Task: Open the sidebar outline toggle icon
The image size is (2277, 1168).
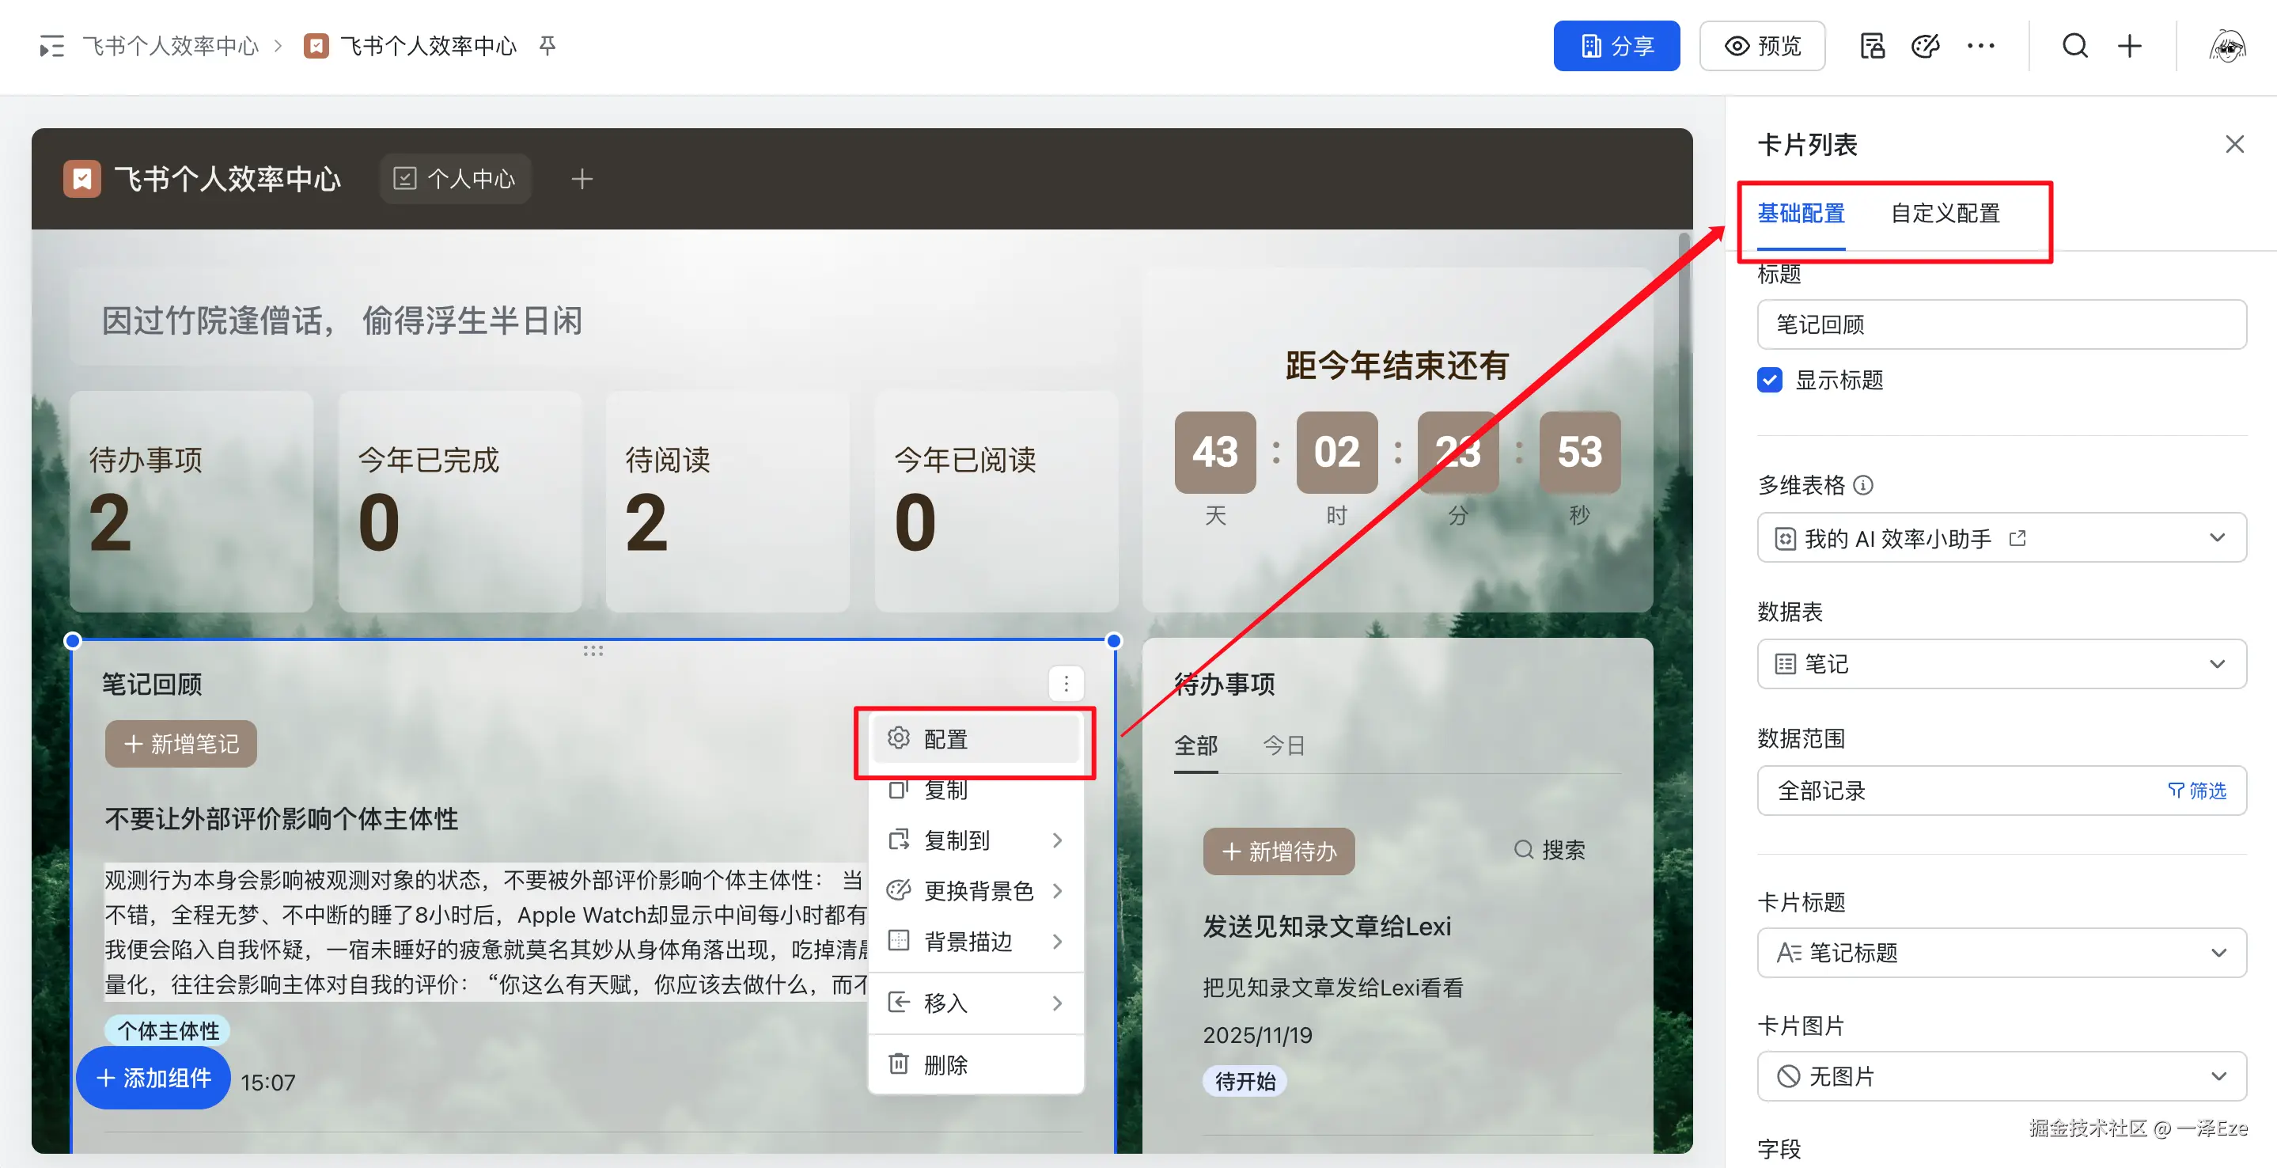Action: [x=52, y=46]
